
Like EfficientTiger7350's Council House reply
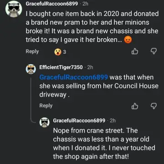(x=135, y=106)
